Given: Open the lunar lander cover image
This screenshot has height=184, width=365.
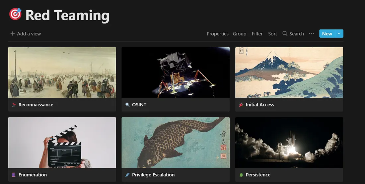Looking at the screenshot, I should tap(176, 72).
